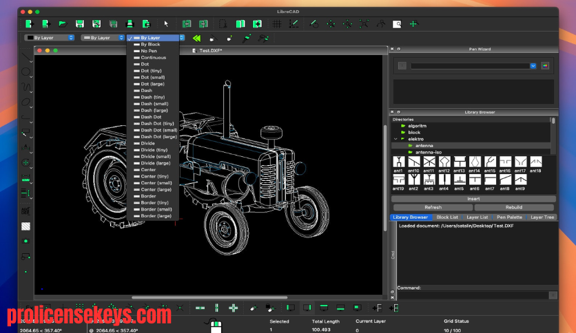Image resolution: width=576 pixels, height=333 pixels.
Task: Click the Rebuild button
Action: coord(514,207)
